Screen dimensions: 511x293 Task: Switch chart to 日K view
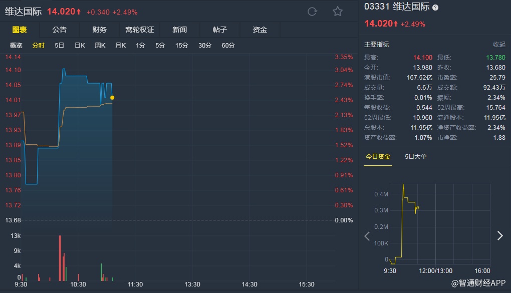click(x=80, y=46)
